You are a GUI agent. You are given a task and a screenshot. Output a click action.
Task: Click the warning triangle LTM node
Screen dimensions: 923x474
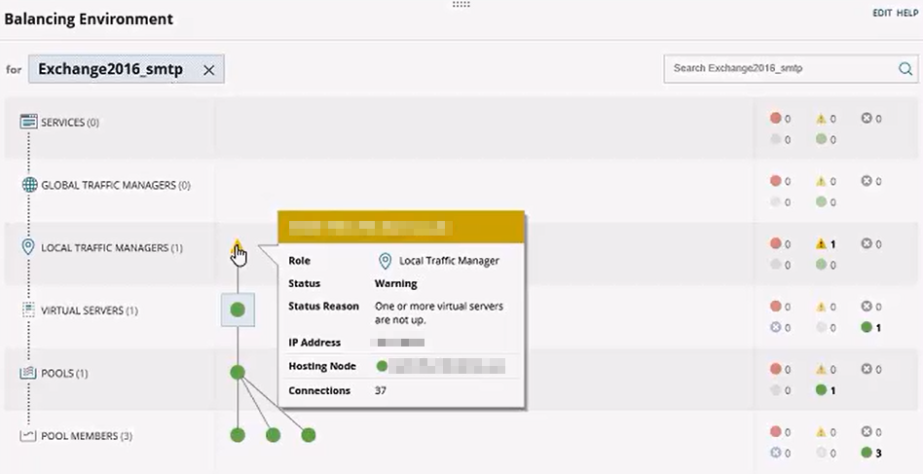237,248
